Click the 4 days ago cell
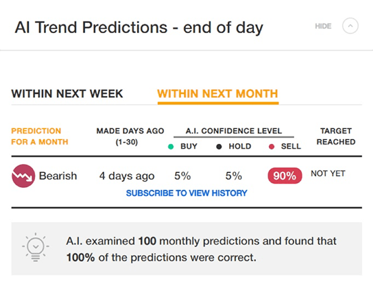The image size is (373, 287). 127,176
